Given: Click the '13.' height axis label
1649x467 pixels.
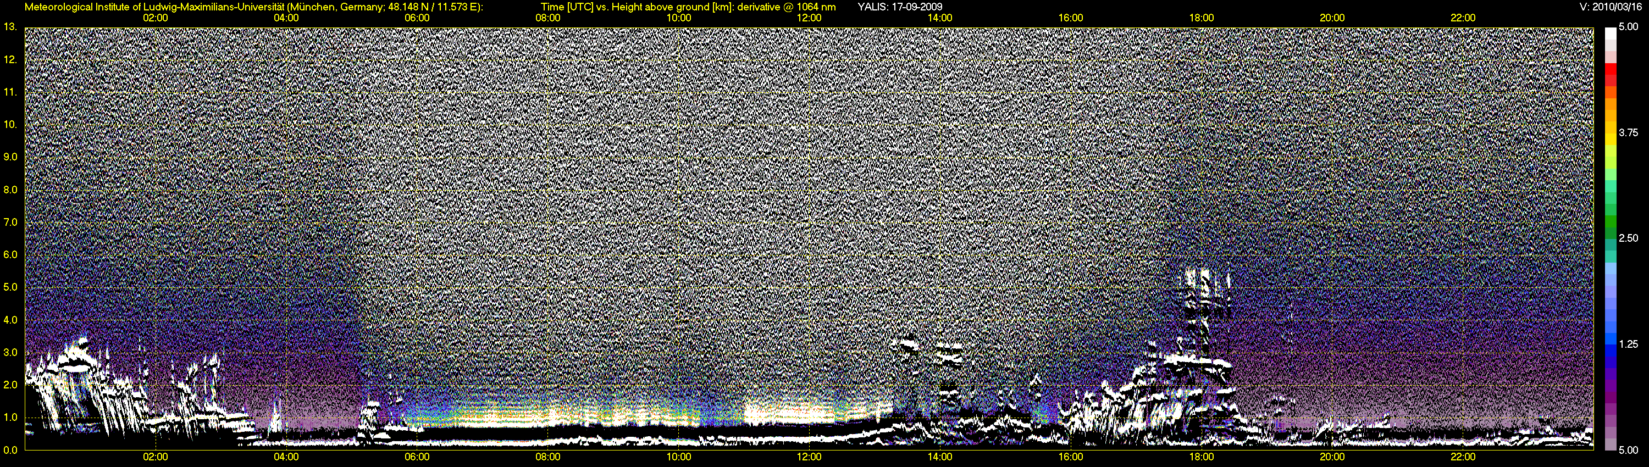Looking at the screenshot, I should click(10, 27).
